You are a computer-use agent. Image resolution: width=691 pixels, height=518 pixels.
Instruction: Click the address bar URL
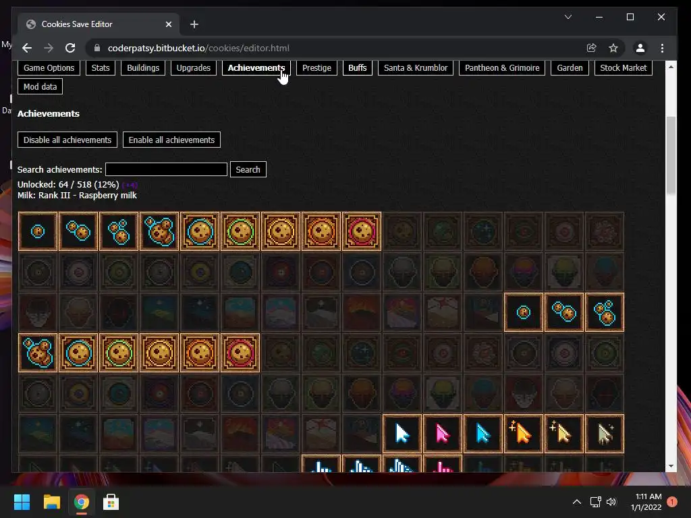click(199, 48)
